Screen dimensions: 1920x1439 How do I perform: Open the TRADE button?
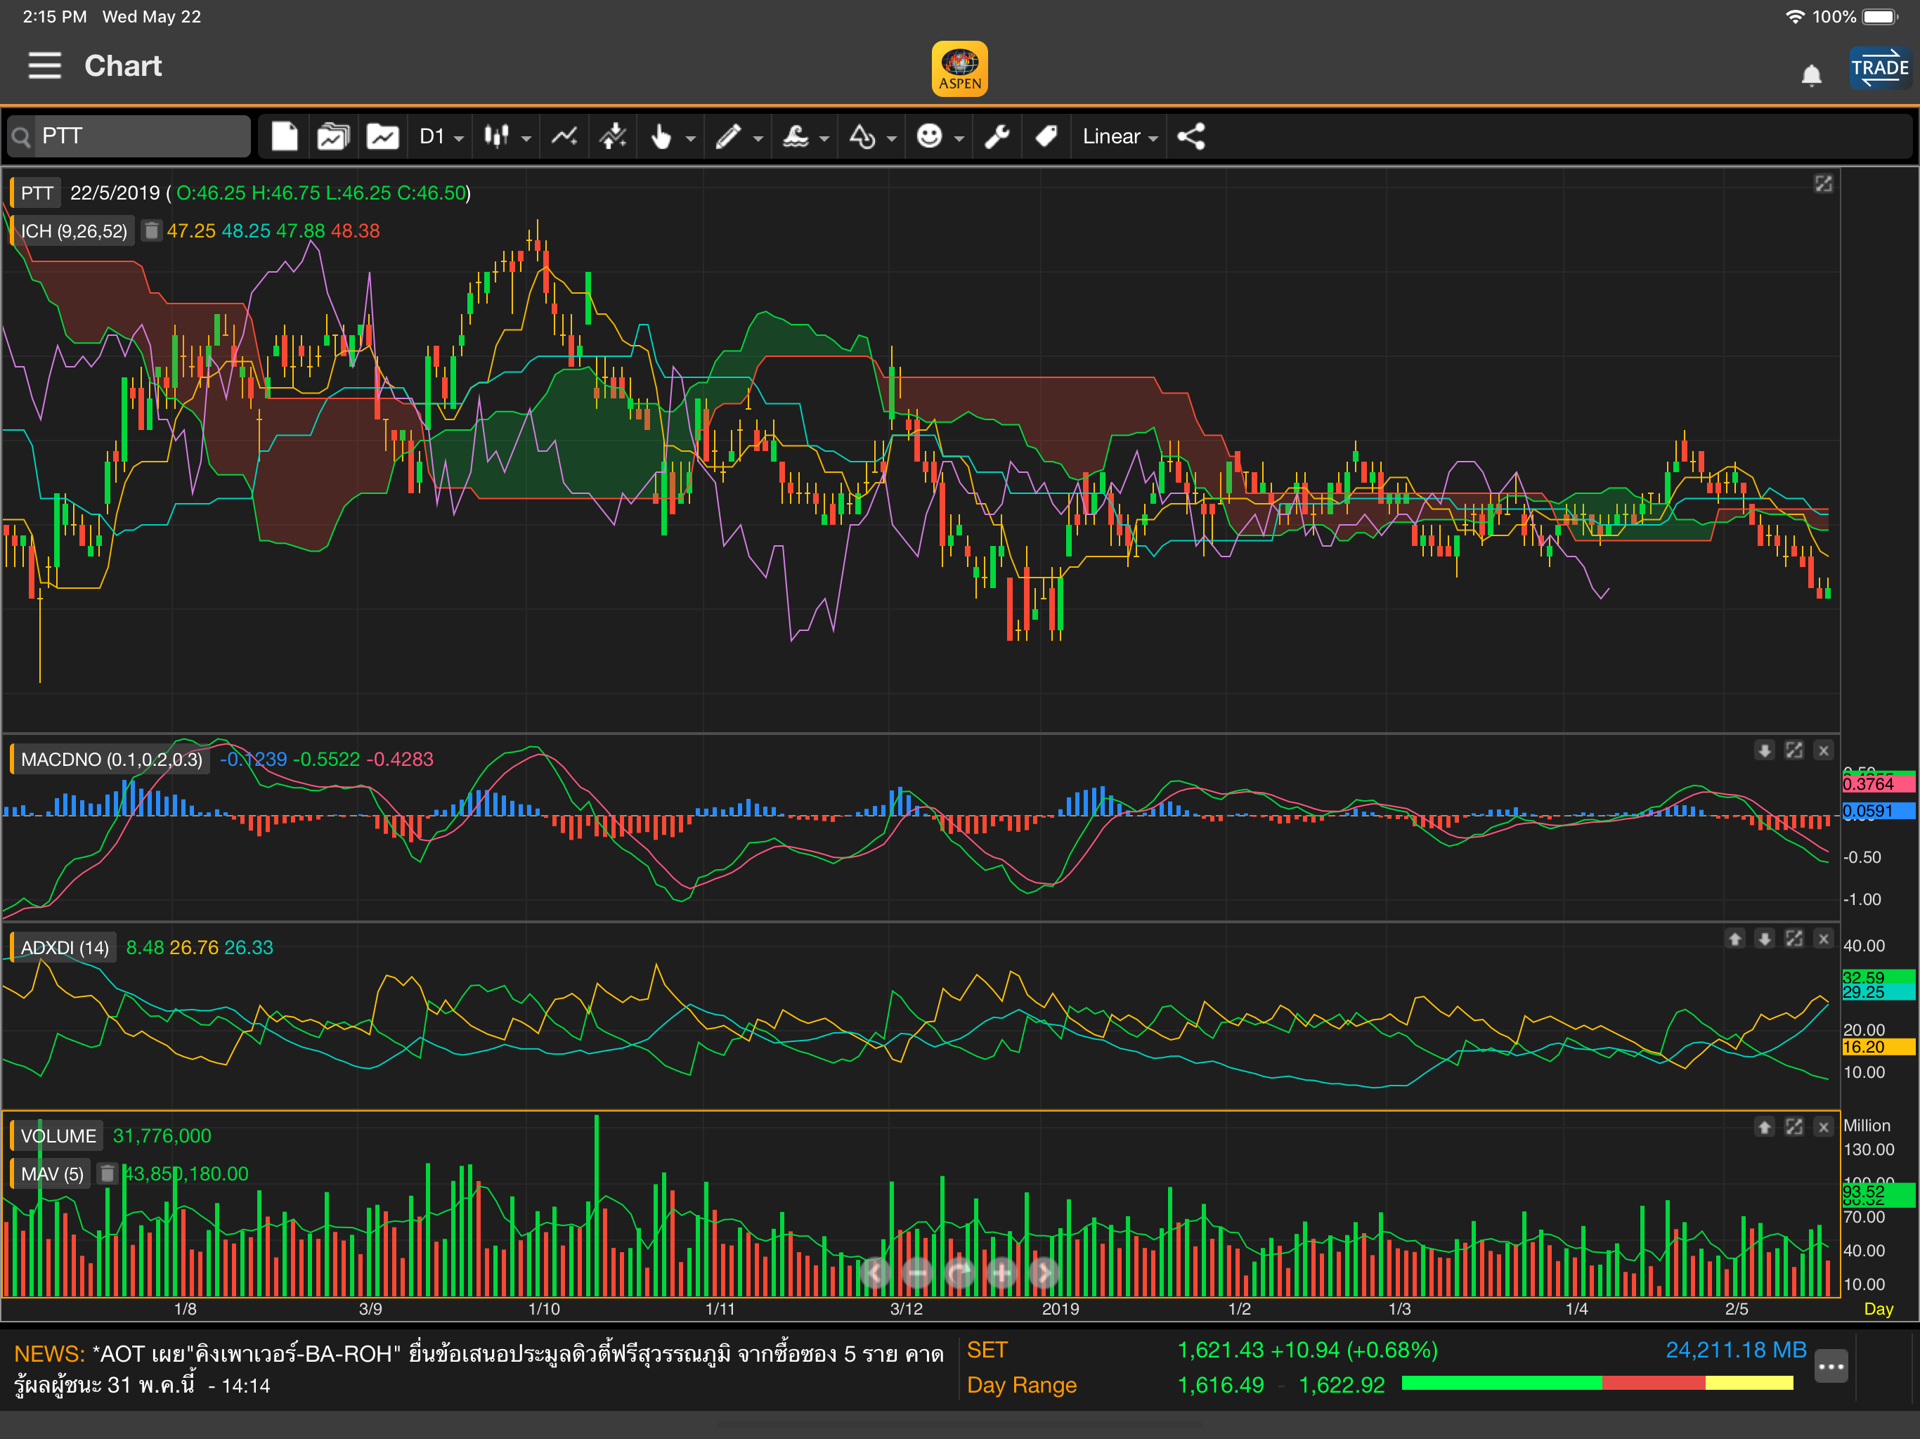pyautogui.click(x=1879, y=67)
